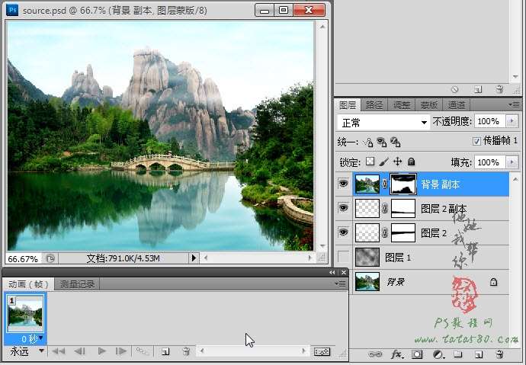Image resolution: width=526 pixels, height=365 pixels.
Task: Create a new layer in Layers panel
Action: point(479,354)
